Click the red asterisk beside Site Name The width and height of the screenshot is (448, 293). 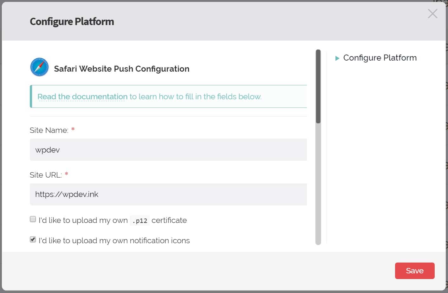[x=72, y=130]
